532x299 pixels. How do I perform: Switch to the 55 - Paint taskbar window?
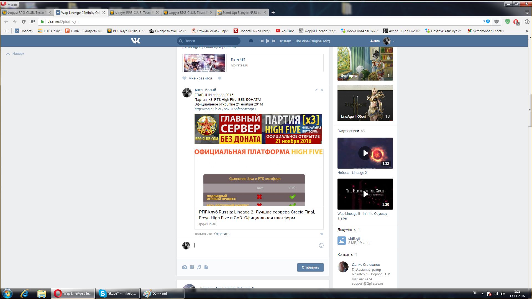pos(162,293)
